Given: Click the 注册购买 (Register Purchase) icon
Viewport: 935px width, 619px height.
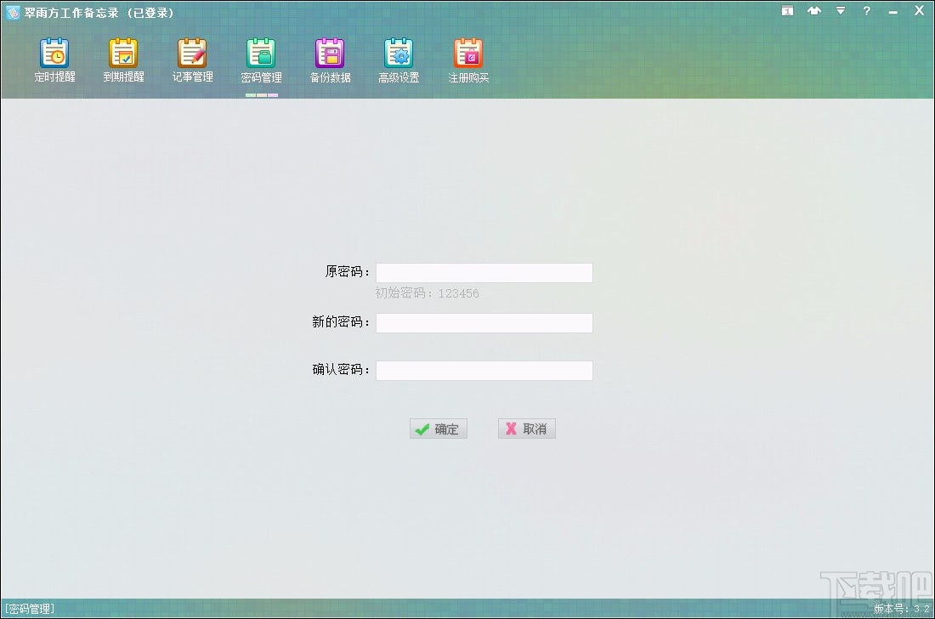Looking at the screenshot, I should 468,60.
